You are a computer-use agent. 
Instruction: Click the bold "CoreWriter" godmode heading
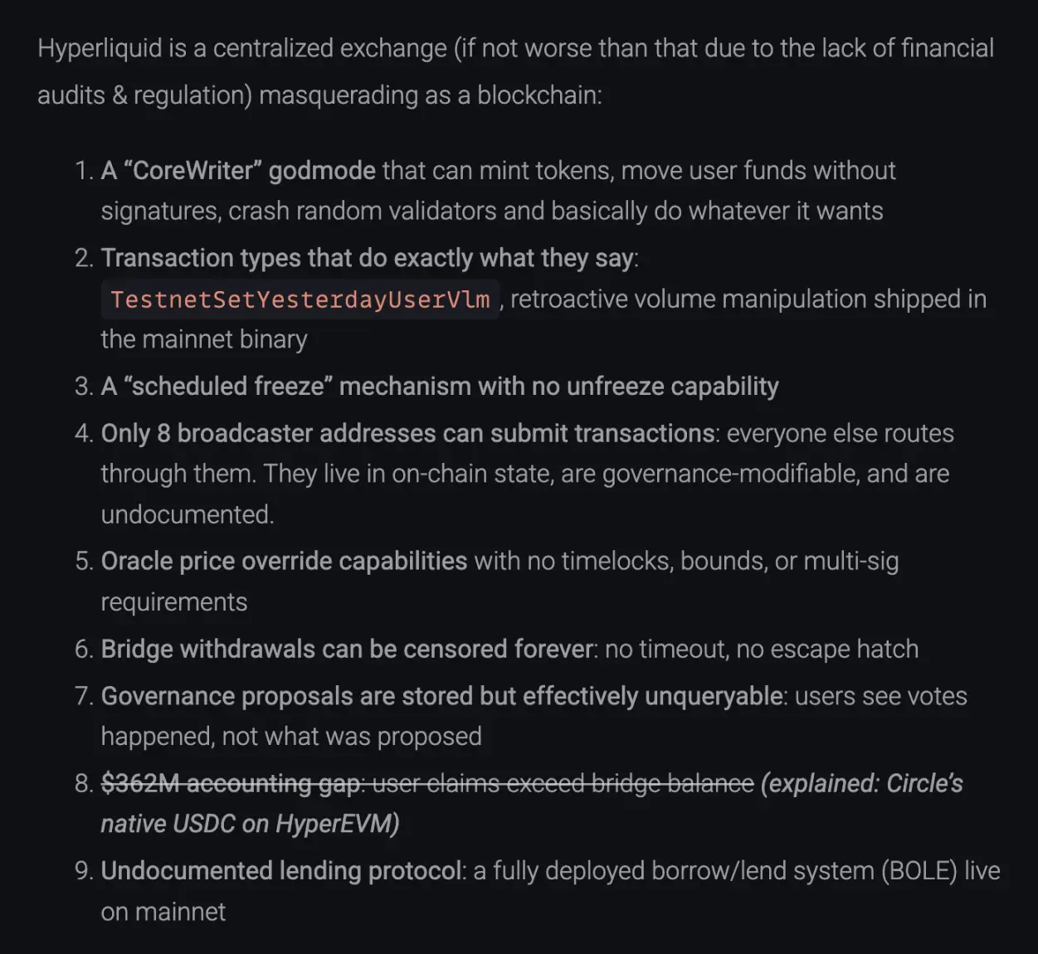(x=238, y=171)
